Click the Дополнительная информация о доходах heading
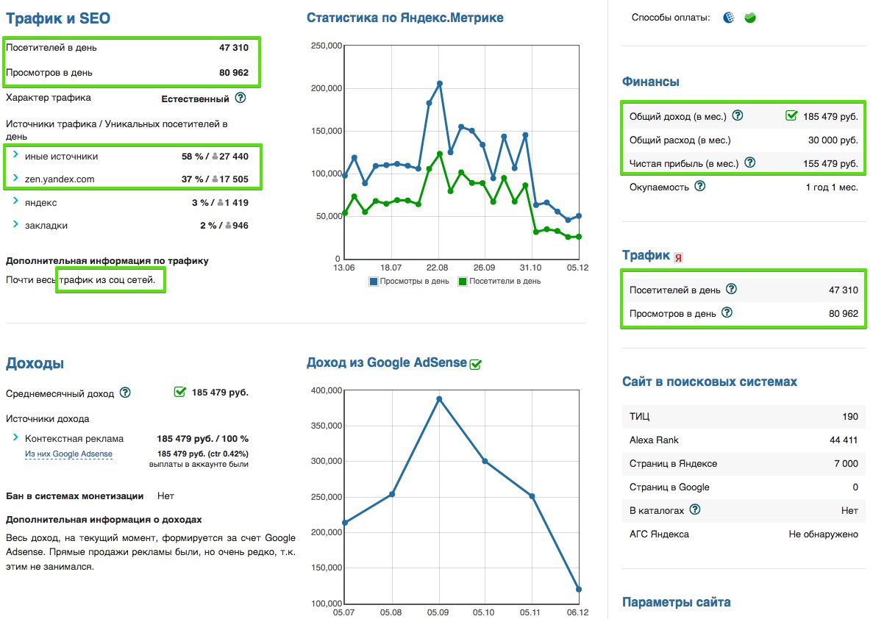Image resolution: width=873 pixels, height=619 pixels. pos(104,520)
